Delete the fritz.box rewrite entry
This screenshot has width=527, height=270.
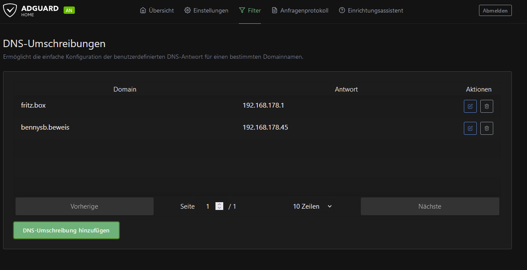click(x=487, y=106)
